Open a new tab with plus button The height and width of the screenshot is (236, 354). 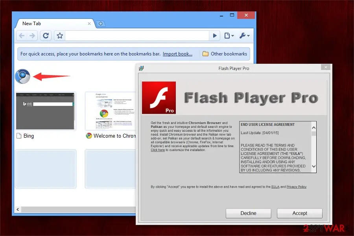(x=101, y=24)
